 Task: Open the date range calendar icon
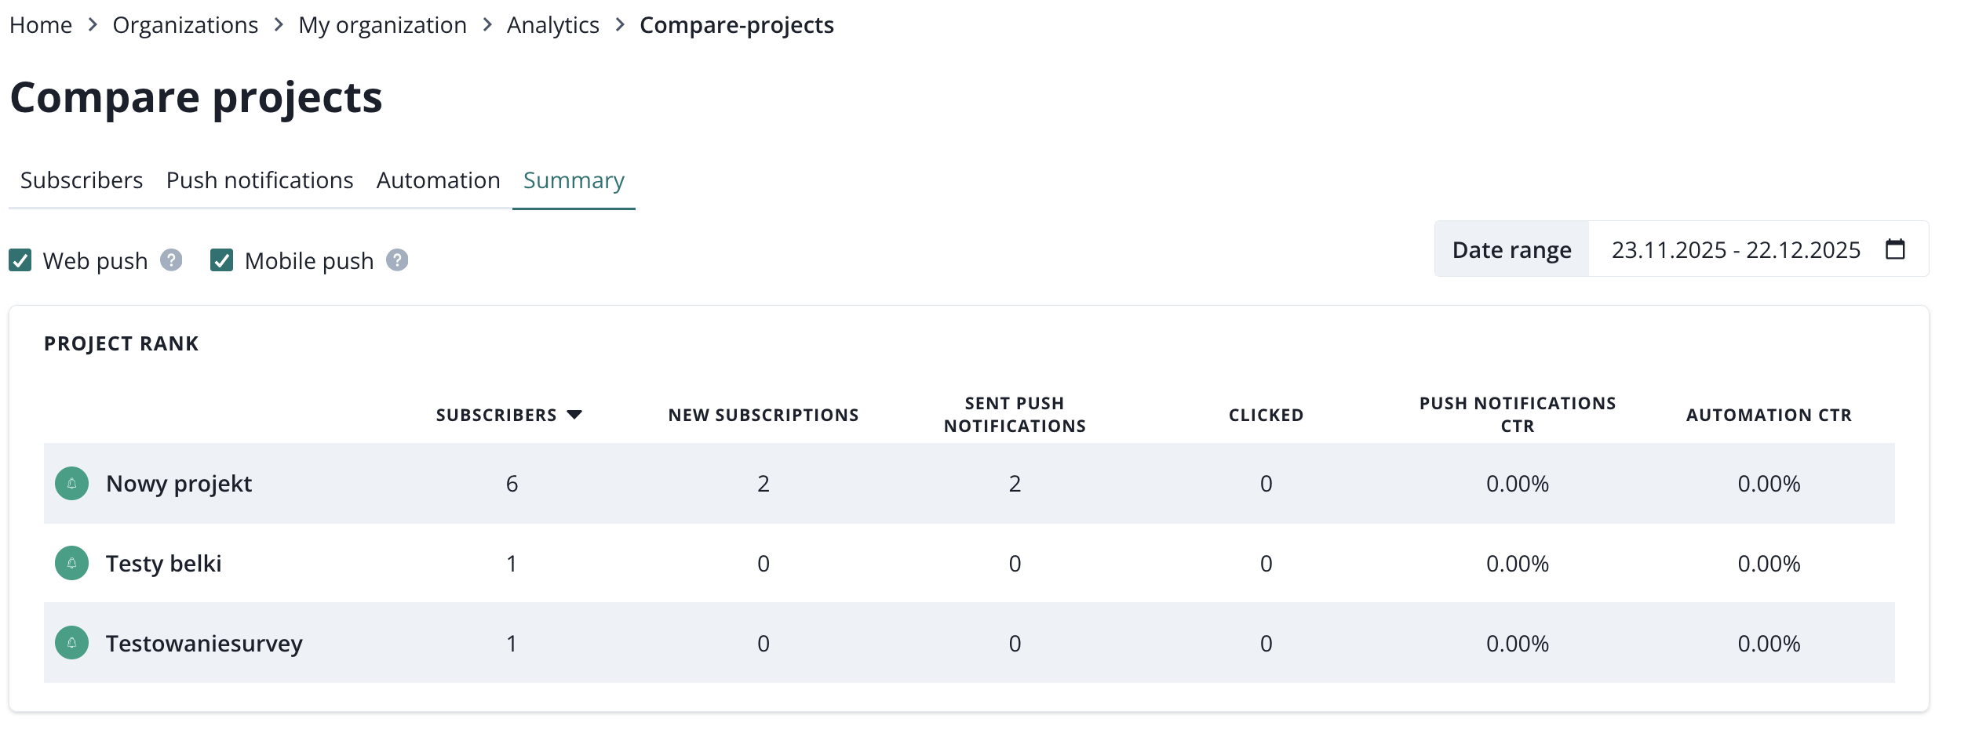coord(1895,249)
